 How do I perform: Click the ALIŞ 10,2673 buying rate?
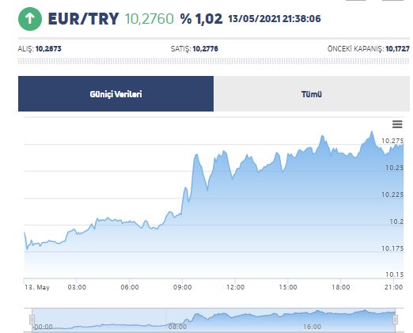coord(40,49)
